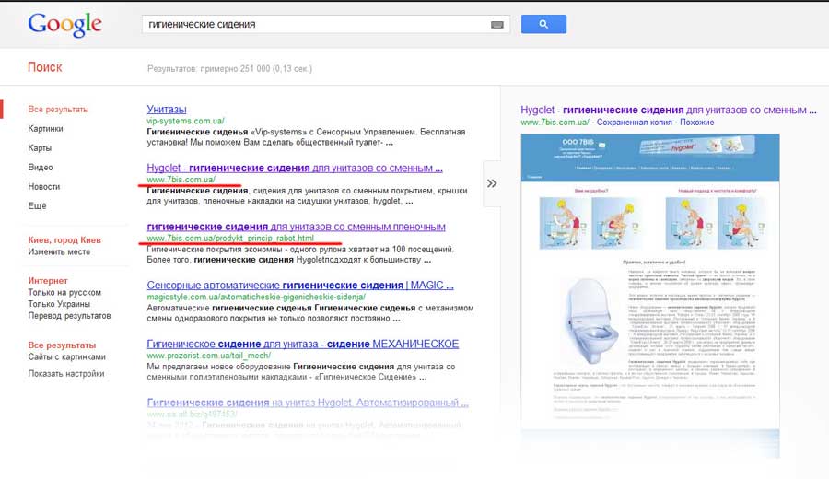Open result 'гигиенические сидения для унитазов со сменным пленочным'
The height and width of the screenshot is (479, 829).
(296, 227)
